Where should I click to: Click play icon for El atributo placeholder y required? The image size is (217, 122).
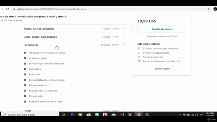25,64
